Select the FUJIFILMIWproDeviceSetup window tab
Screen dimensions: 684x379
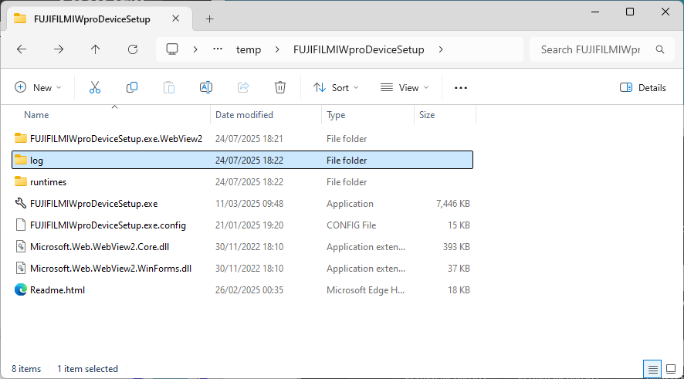100,19
